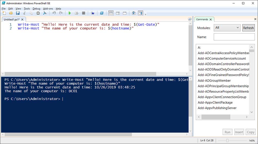The width and height of the screenshot is (258, 144).
Task: Select Add-ADDomainControllerPassword command entry
Action: tap(223, 64)
